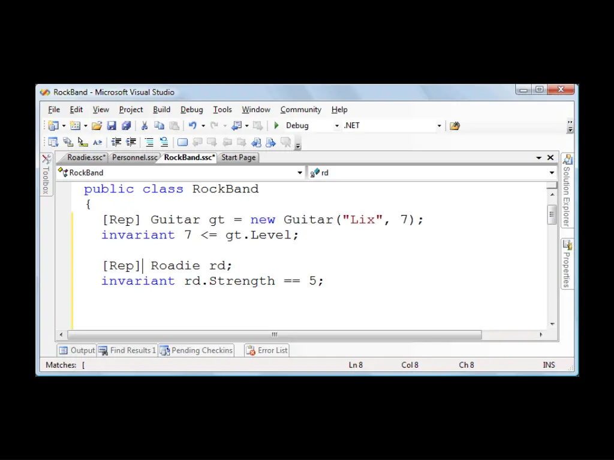
Task: Click the New Project toolbar icon
Action: [x=53, y=126]
